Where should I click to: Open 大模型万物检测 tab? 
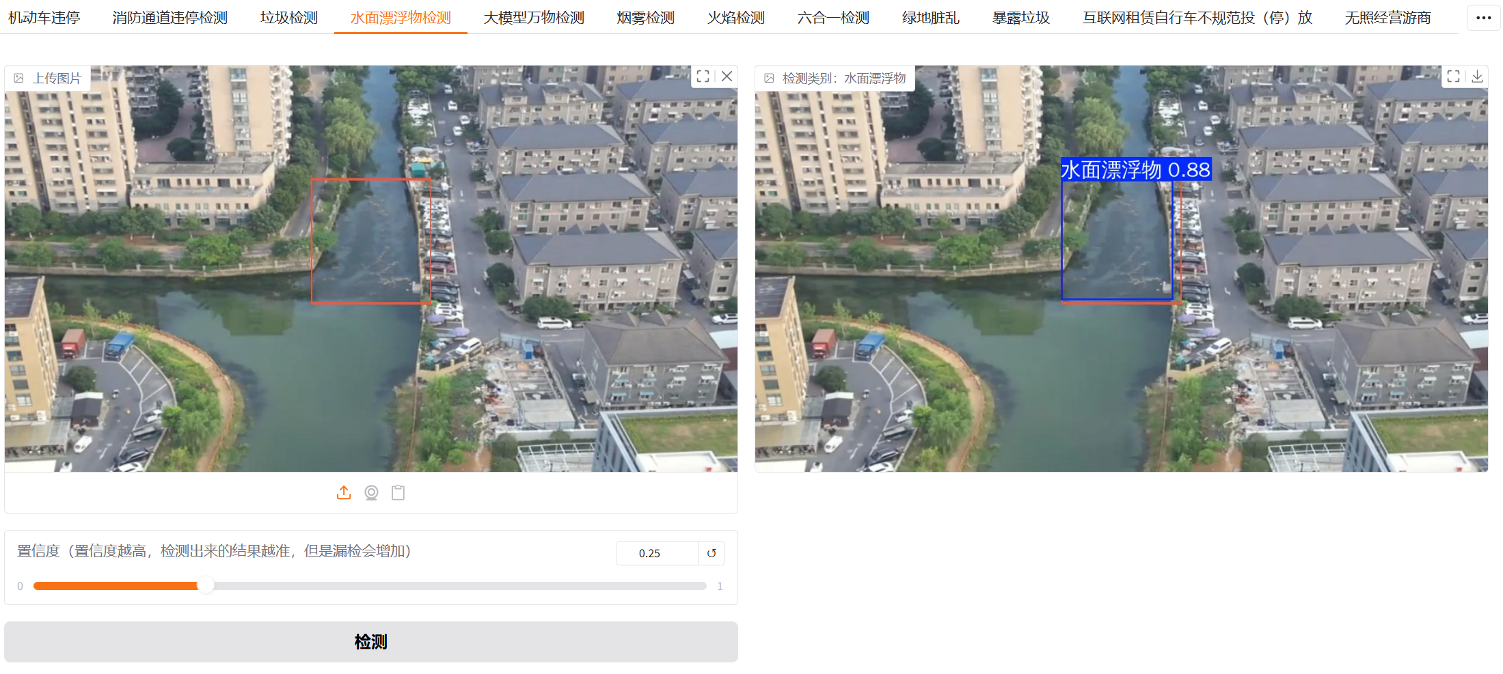click(534, 18)
